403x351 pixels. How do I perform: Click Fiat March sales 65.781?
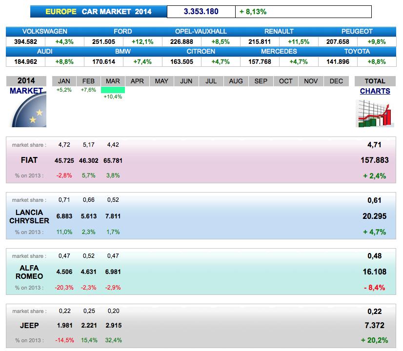[x=113, y=161]
